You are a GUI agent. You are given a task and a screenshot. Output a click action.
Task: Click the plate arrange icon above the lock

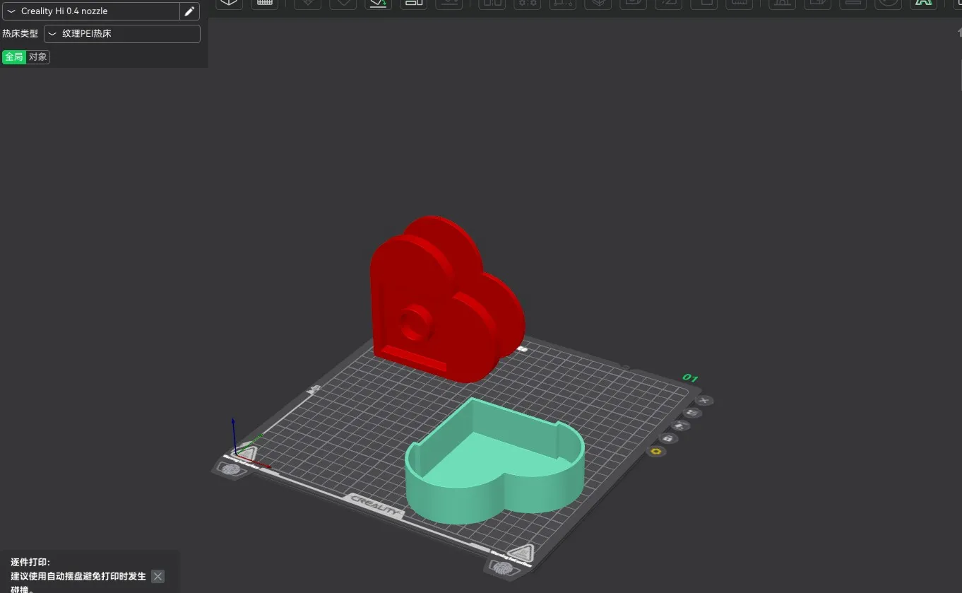click(680, 425)
